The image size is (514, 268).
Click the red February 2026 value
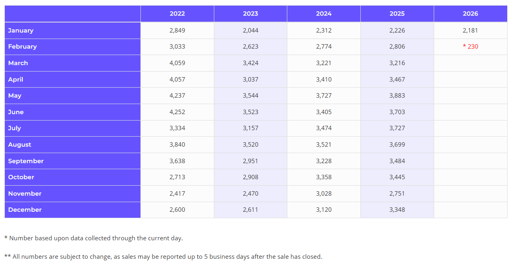pos(470,47)
